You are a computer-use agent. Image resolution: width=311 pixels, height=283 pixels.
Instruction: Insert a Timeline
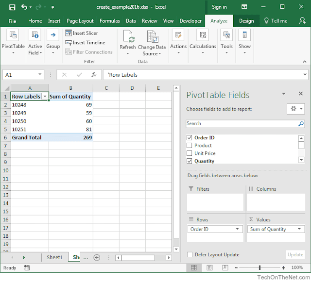click(86, 42)
